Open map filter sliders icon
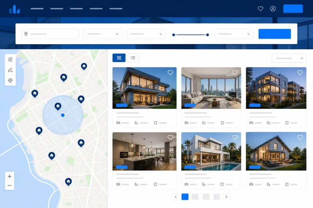 coord(10,59)
